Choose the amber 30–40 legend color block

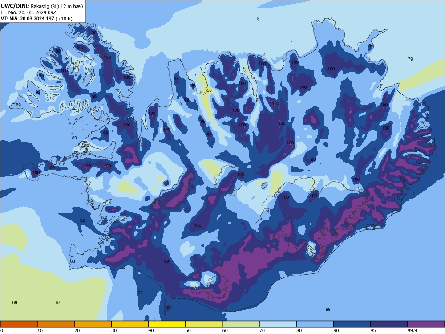click(x=130, y=324)
